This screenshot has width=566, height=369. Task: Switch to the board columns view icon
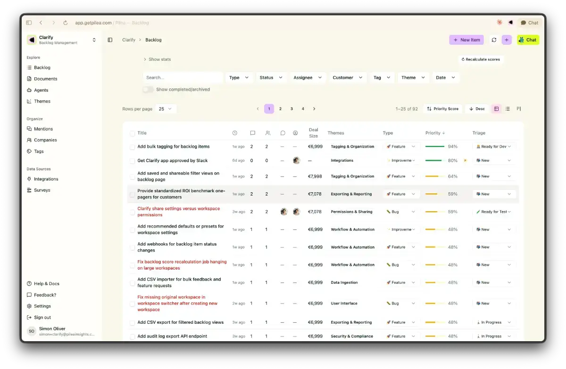click(519, 109)
